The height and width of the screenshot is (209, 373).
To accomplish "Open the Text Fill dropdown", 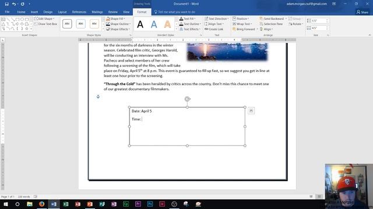I will click(188, 19).
